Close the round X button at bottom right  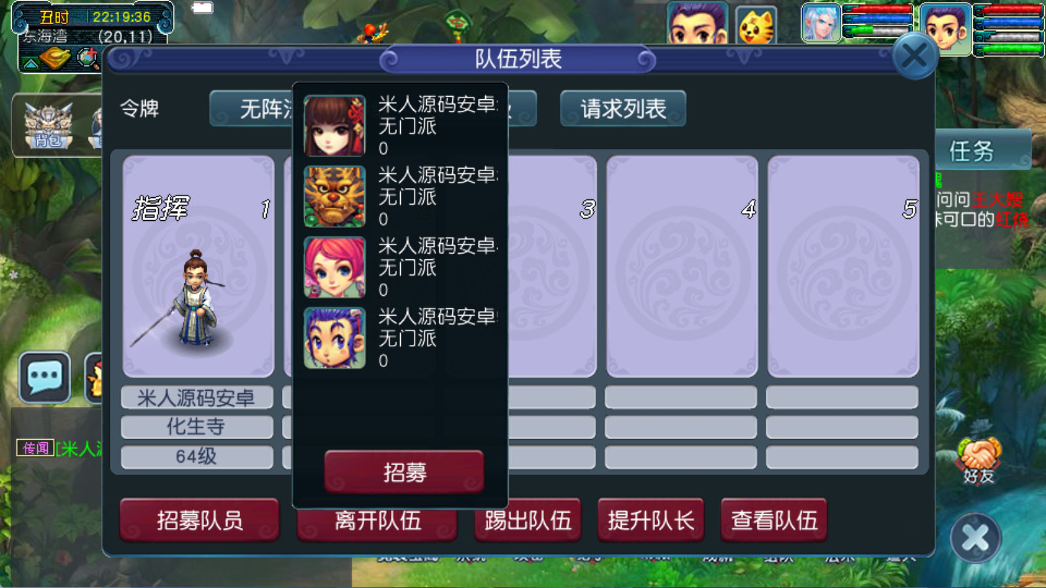tap(975, 538)
